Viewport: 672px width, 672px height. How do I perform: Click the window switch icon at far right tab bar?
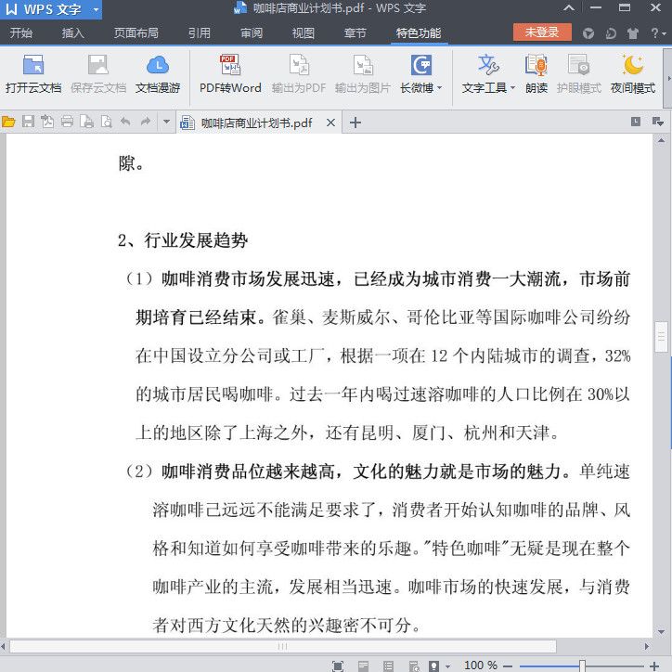click(658, 122)
